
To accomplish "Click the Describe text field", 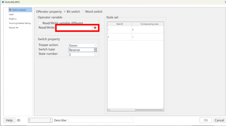I will pos(101,120).
